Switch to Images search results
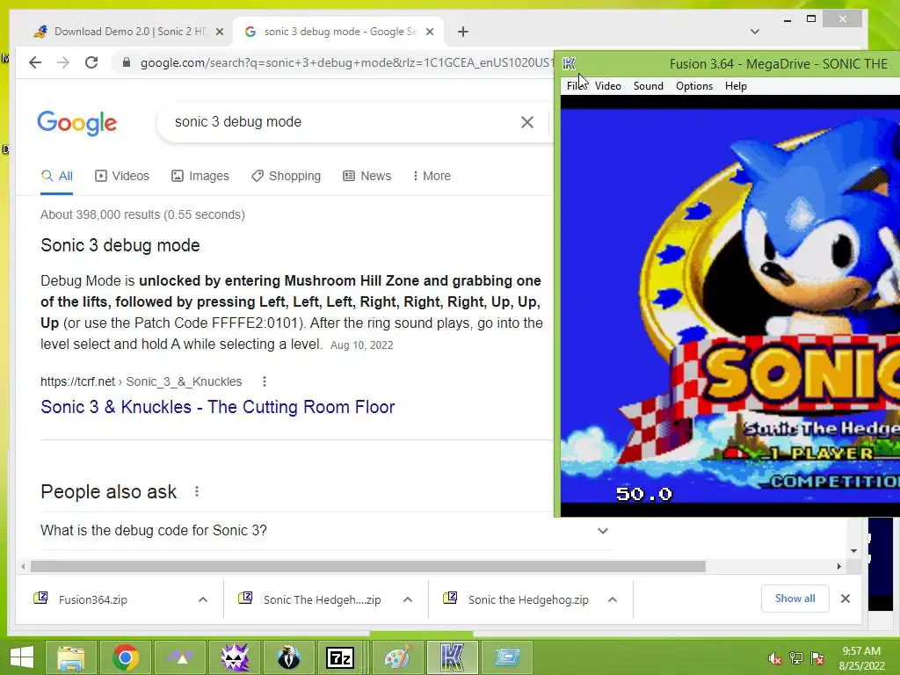The image size is (900, 675). point(200,176)
